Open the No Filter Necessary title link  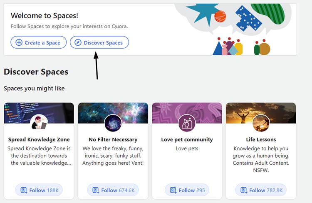[113, 139]
